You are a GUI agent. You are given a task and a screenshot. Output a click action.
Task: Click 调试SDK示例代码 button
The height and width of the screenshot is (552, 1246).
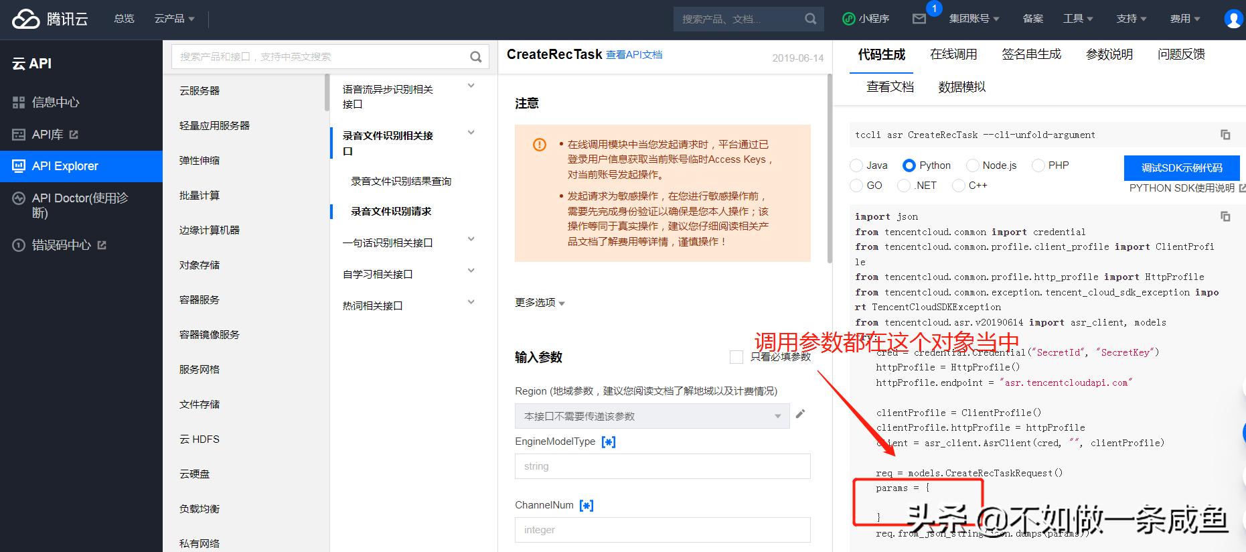(1182, 168)
